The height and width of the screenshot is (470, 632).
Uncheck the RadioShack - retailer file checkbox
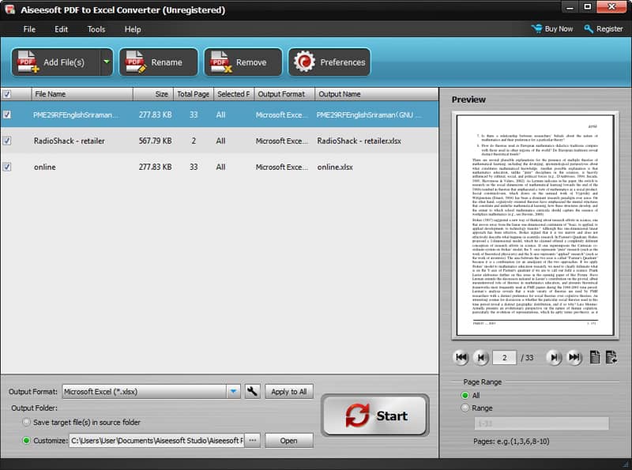point(7,141)
